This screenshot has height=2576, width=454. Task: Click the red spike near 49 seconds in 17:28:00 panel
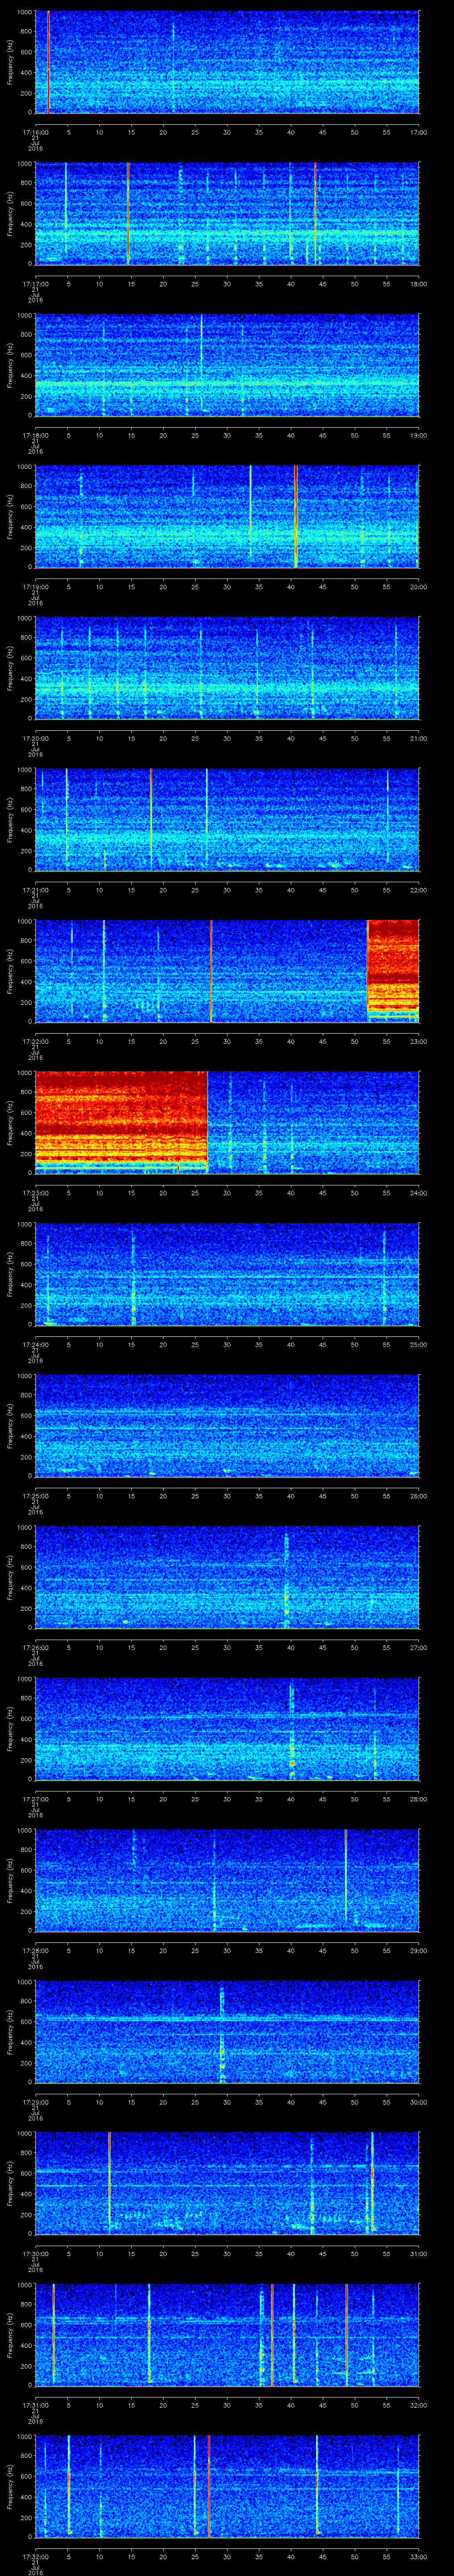(345, 1875)
